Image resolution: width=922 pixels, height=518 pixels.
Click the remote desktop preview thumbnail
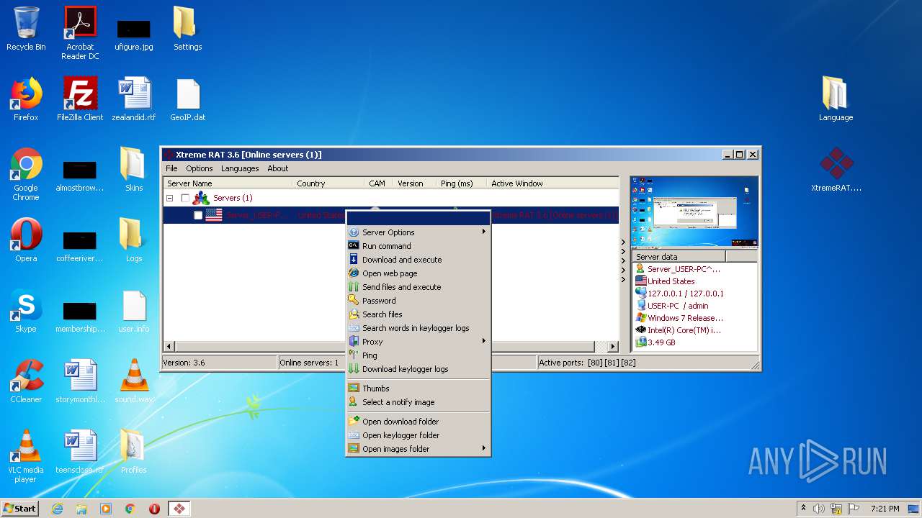click(694, 212)
